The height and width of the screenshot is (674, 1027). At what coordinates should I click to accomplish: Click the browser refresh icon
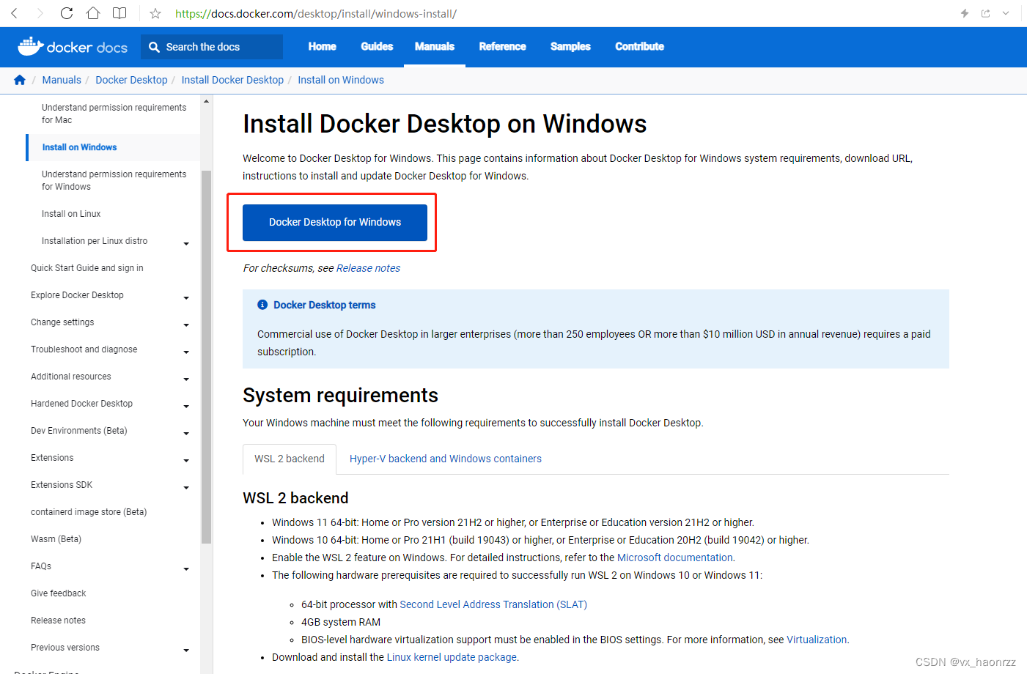click(66, 12)
